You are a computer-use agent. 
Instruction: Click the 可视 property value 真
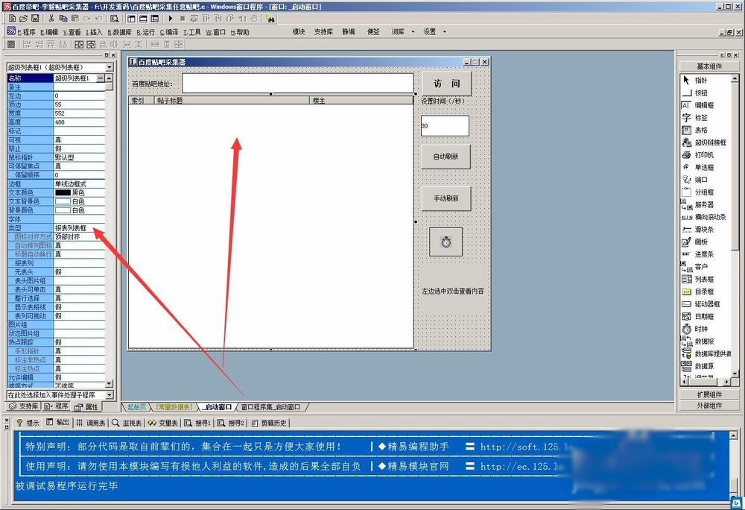coord(79,139)
